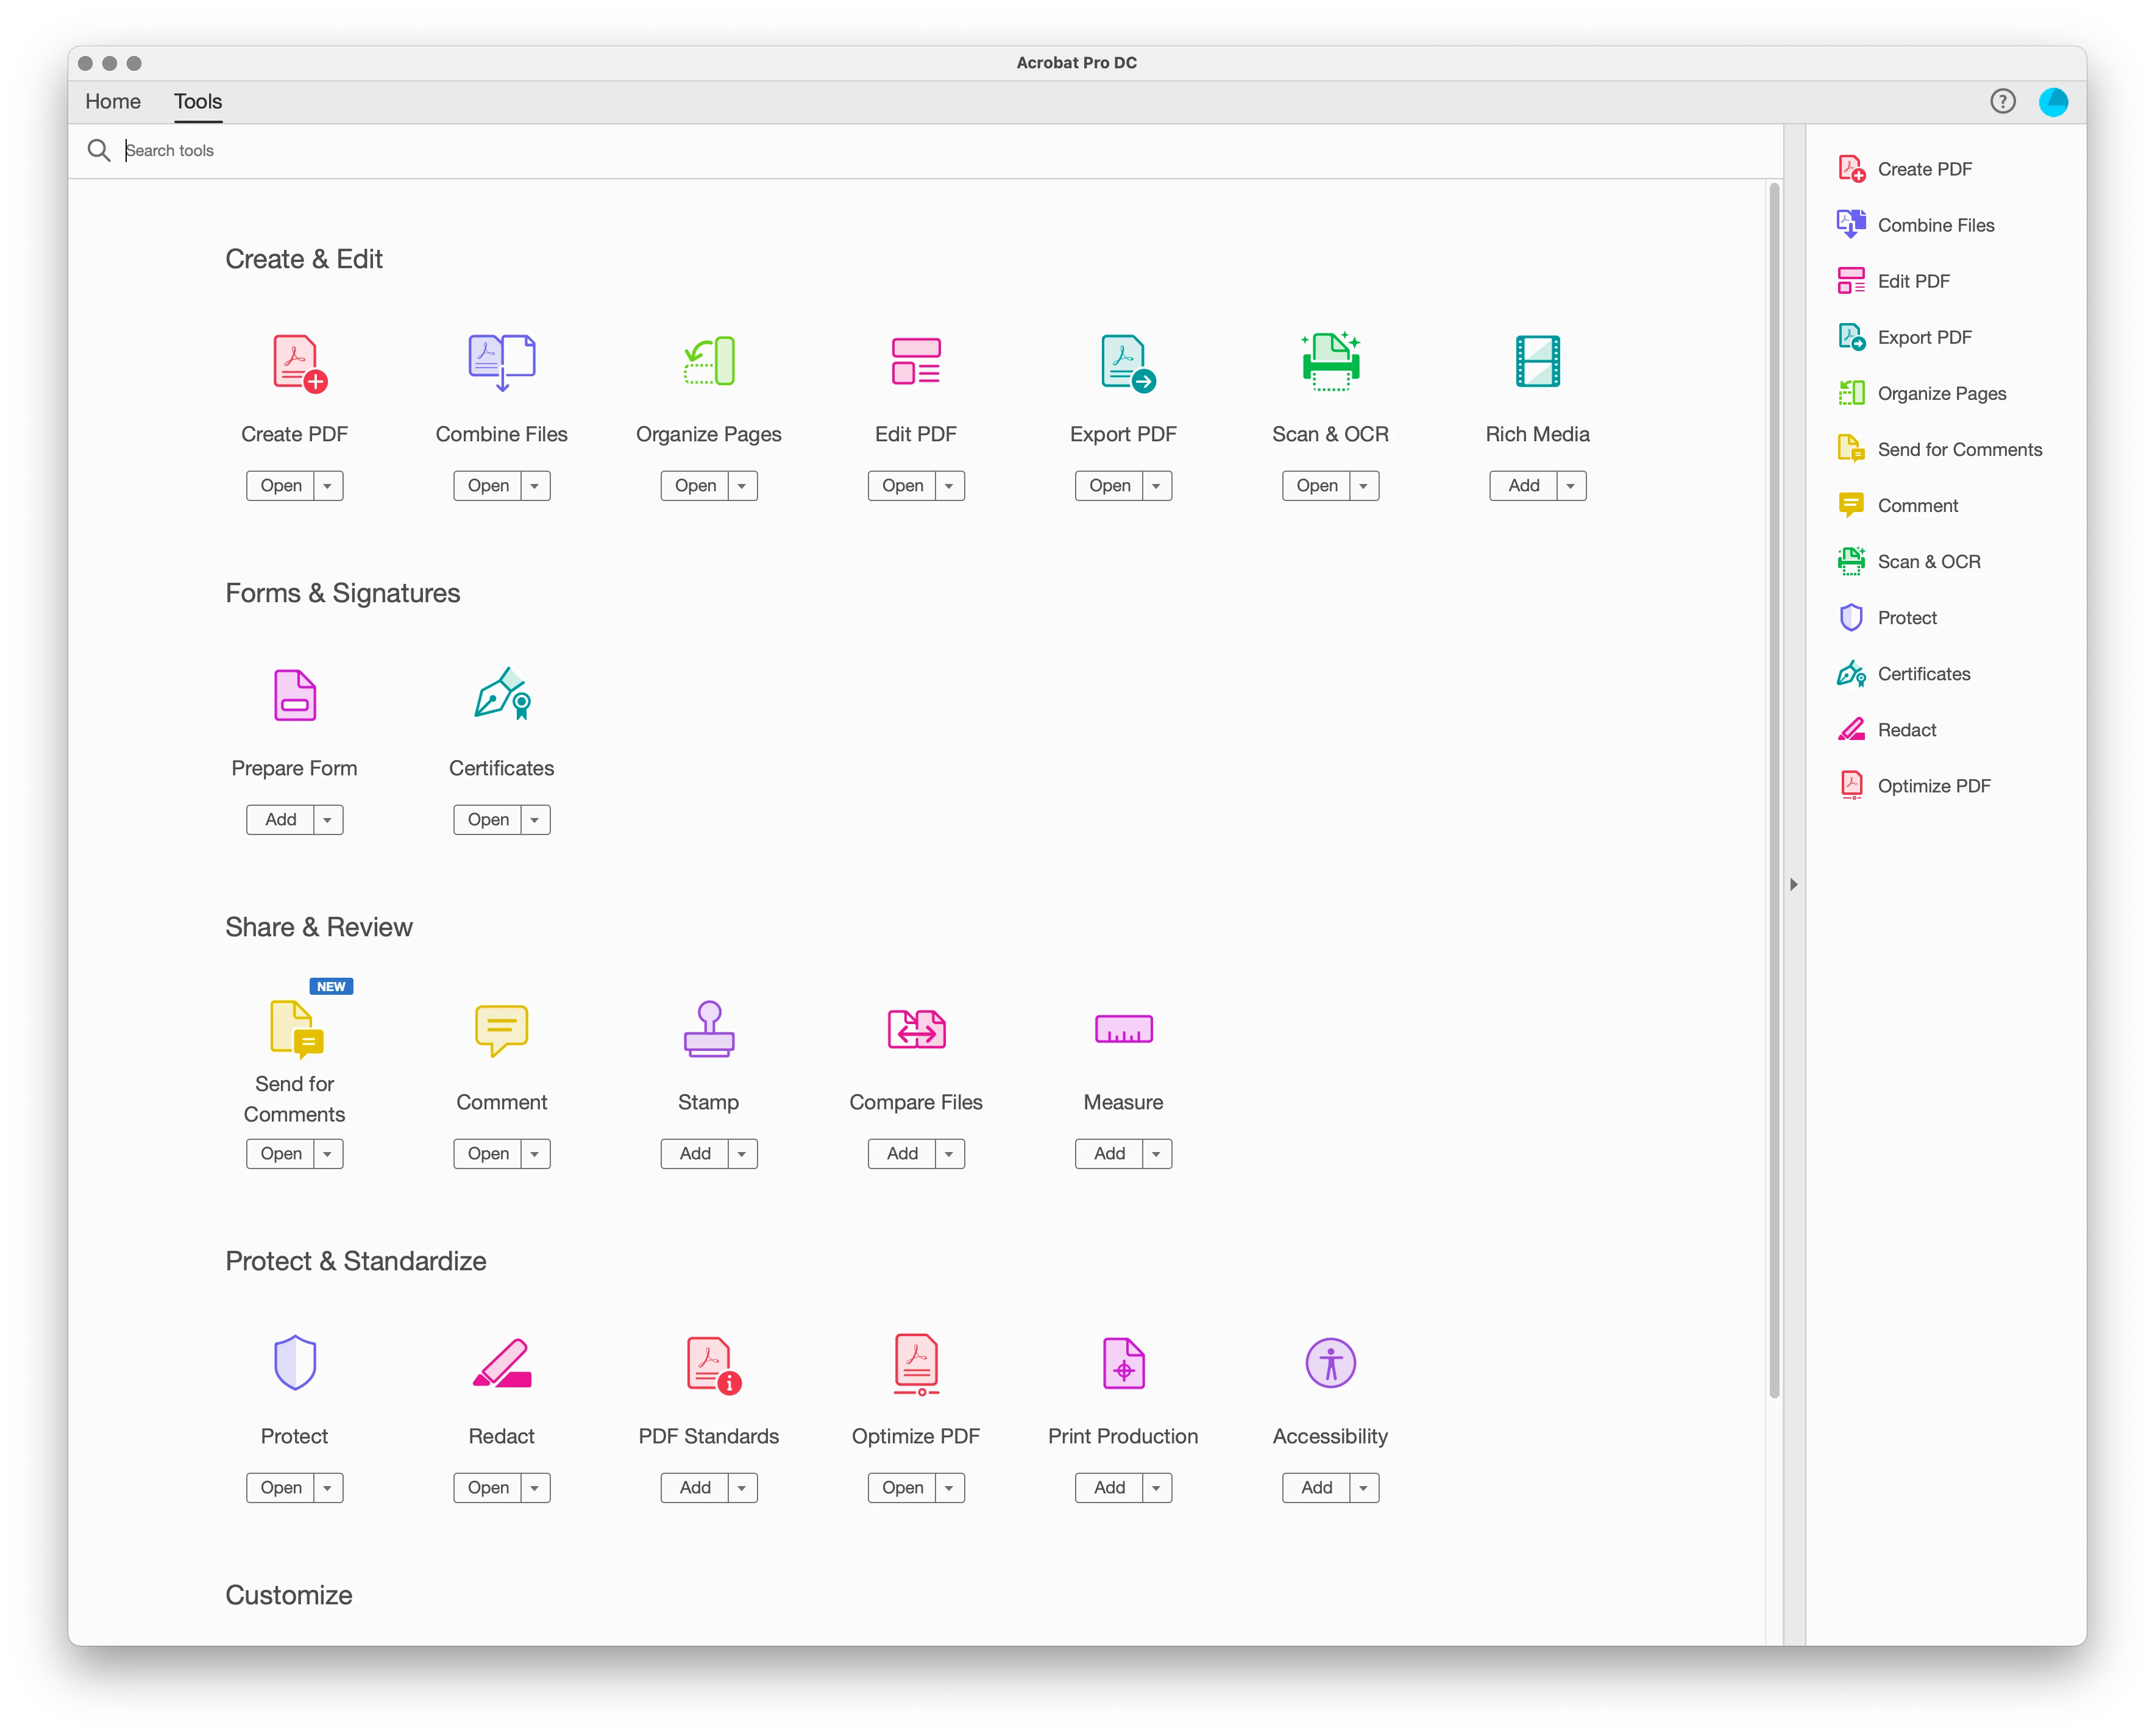Image resolution: width=2155 pixels, height=1736 pixels.
Task: Click Add button under Print Production
Action: coord(1109,1488)
